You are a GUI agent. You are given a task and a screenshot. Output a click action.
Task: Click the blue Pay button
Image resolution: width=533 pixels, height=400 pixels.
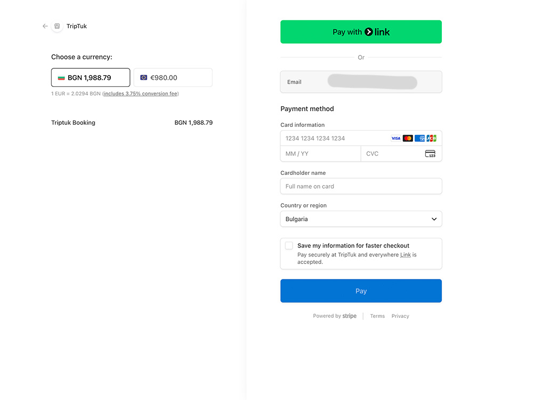pyautogui.click(x=361, y=291)
